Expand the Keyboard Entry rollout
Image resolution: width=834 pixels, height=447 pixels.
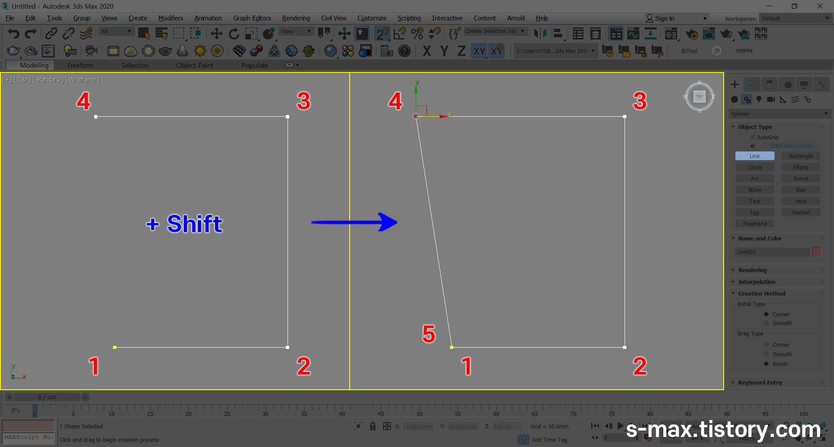778,382
